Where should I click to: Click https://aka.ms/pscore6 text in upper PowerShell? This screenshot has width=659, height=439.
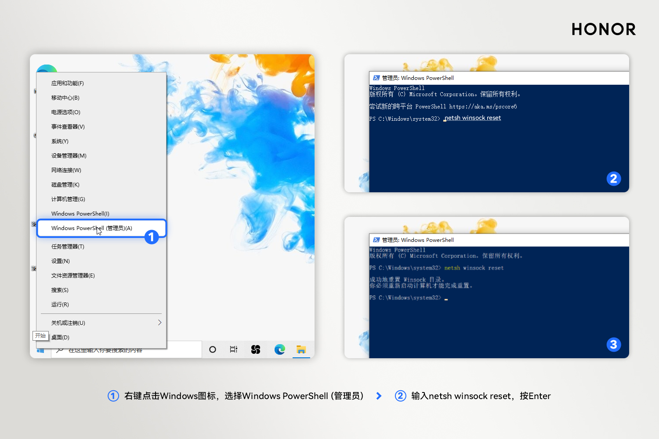coord(483,106)
